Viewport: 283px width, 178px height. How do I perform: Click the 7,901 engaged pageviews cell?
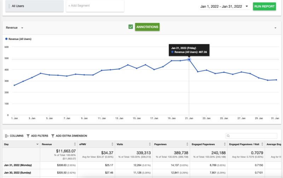pos(213,173)
